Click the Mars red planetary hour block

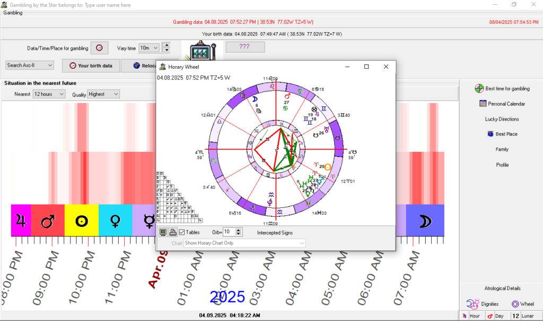pos(48,221)
